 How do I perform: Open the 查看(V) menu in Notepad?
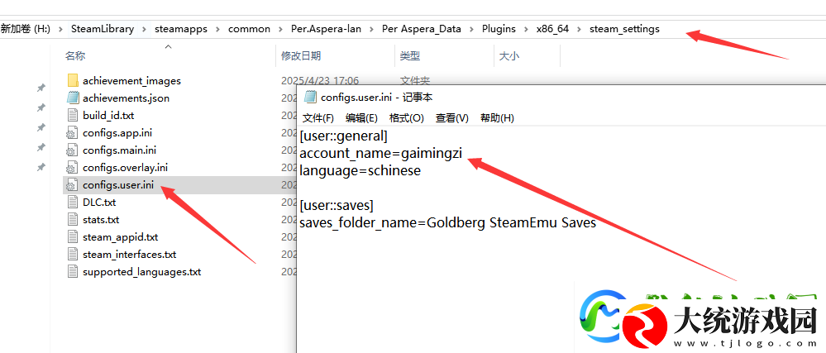click(x=452, y=118)
